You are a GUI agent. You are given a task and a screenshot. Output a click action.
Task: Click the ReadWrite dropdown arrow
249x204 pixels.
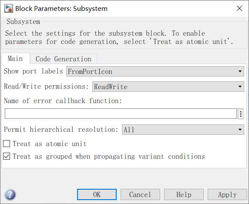tap(240, 87)
